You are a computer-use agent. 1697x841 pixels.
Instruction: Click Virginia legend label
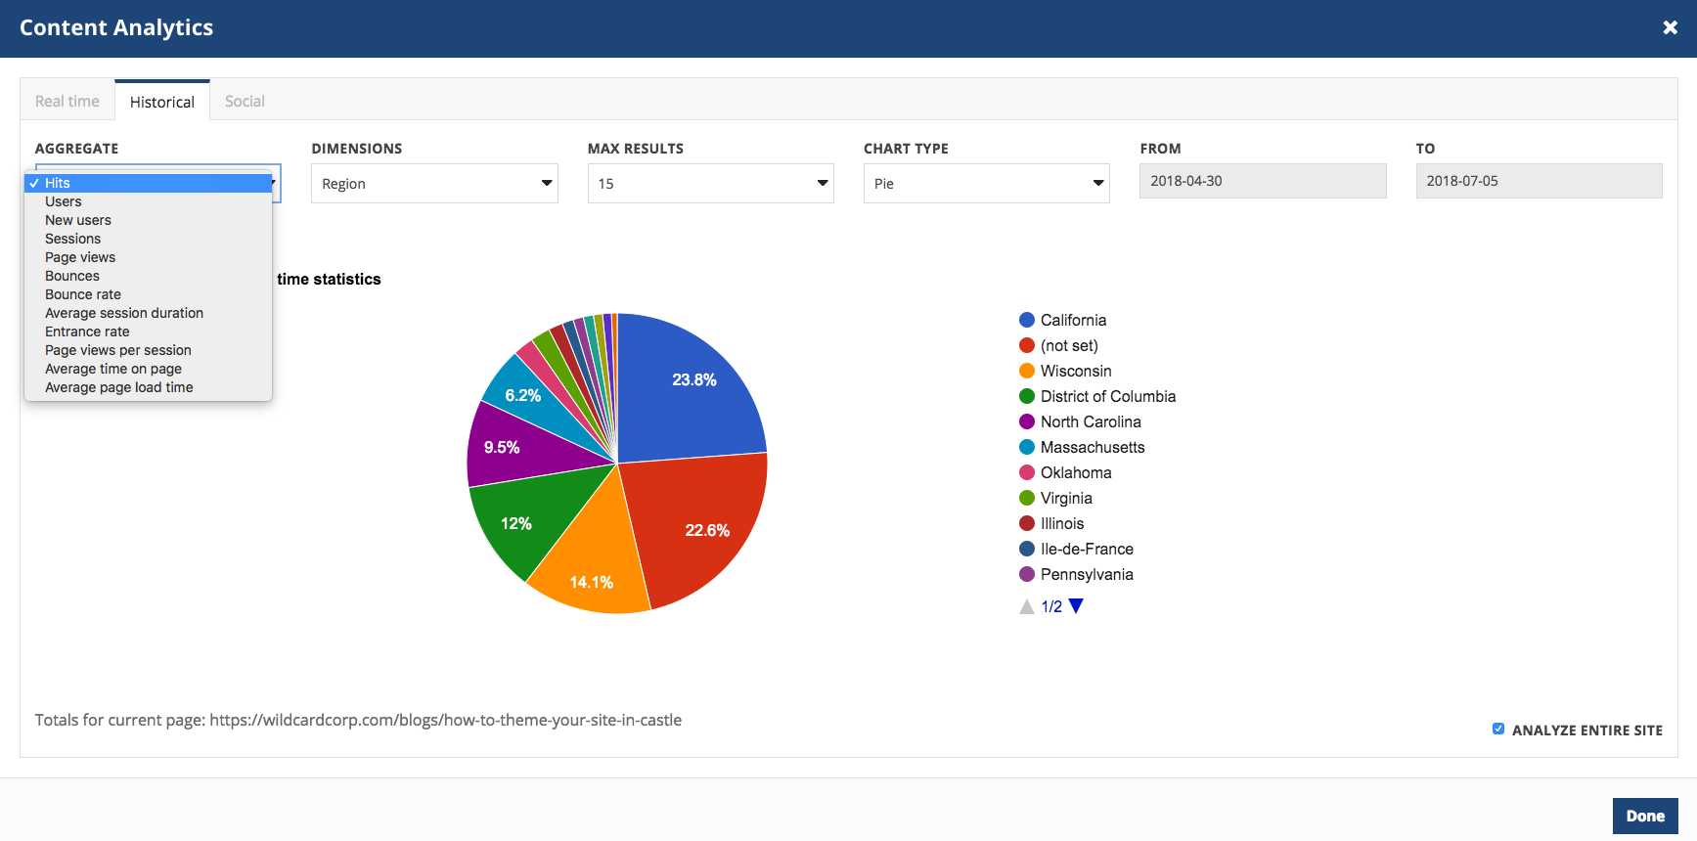click(x=1066, y=498)
